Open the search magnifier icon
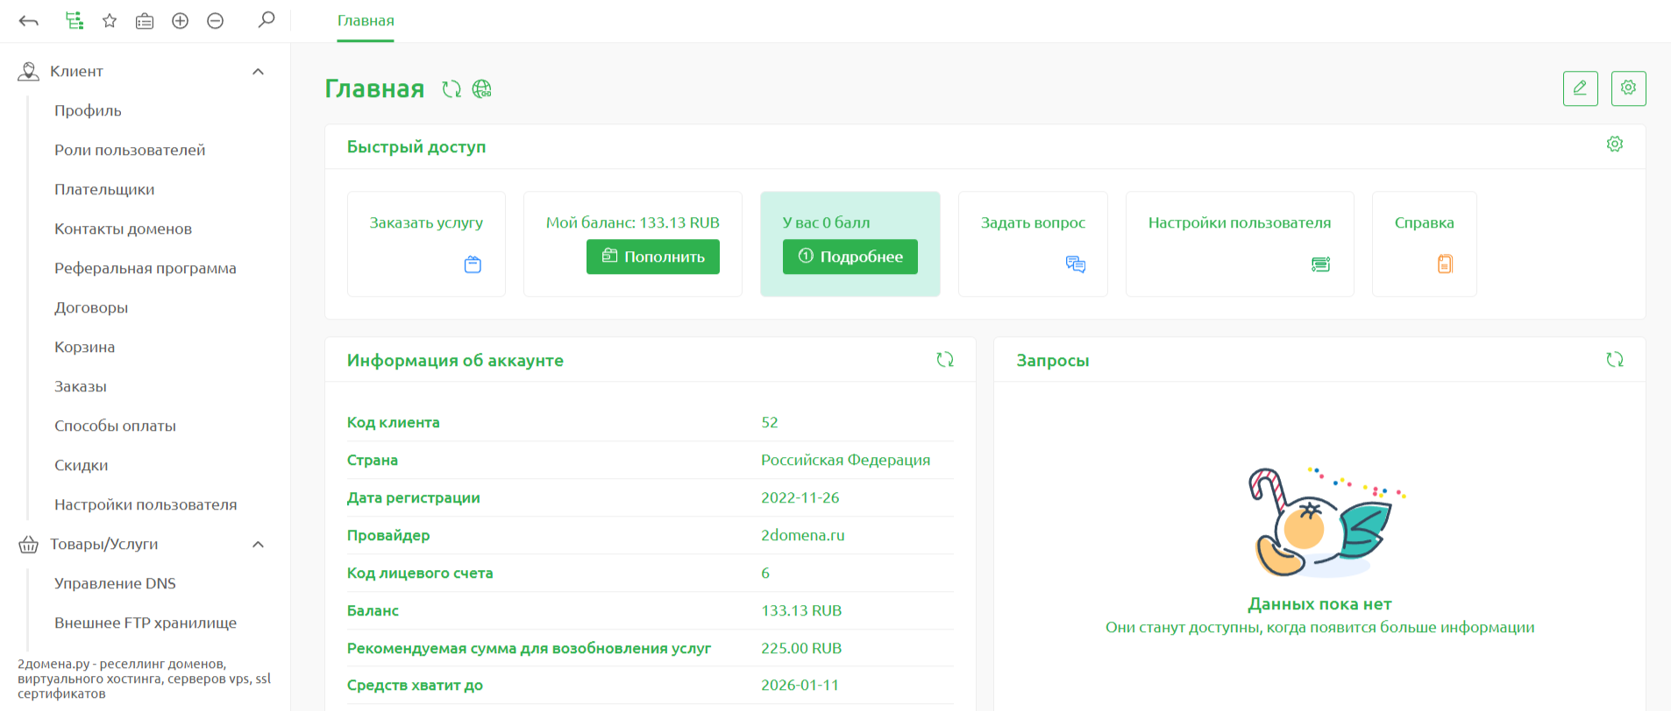The image size is (1671, 711). click(x=267, y=19)
